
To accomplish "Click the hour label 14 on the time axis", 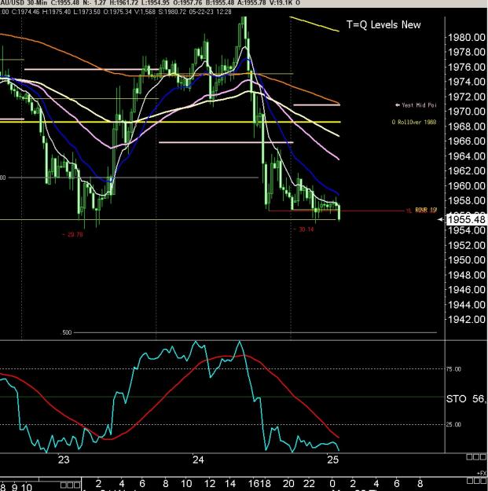I will pyautogui.click(x=230, y=483).
